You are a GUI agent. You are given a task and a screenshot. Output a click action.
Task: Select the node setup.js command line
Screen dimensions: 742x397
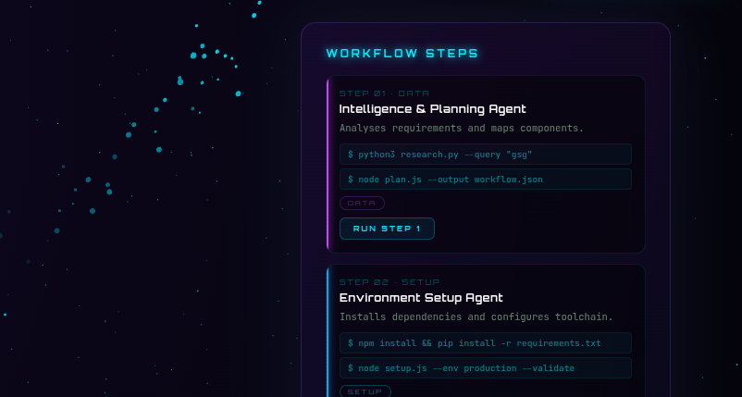[486, 368]
